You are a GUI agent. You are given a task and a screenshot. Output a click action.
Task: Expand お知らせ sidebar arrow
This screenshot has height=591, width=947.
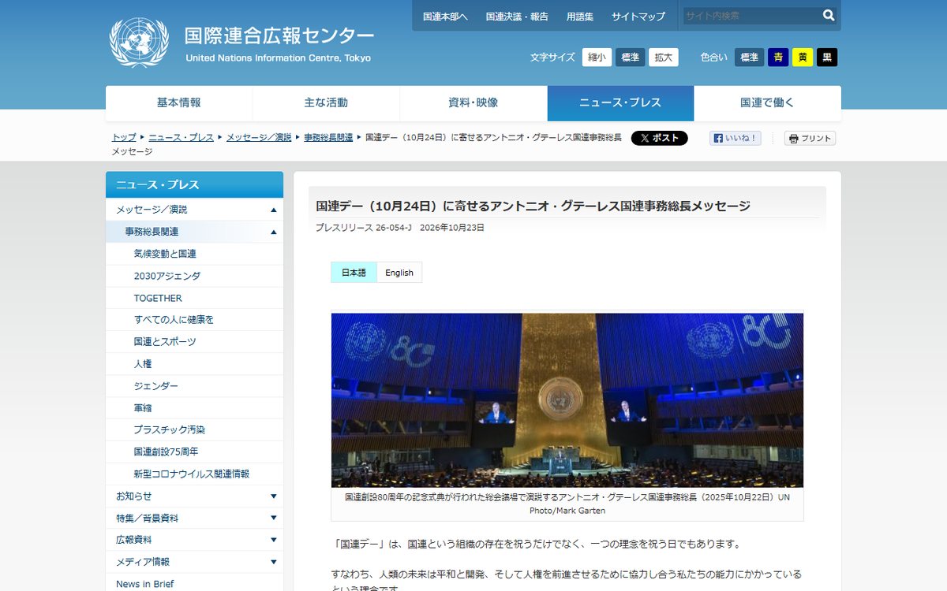(x=274, y=496)
